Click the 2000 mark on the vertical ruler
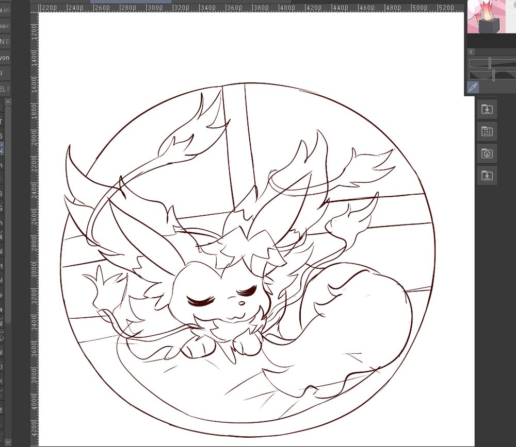 point(34,138)
